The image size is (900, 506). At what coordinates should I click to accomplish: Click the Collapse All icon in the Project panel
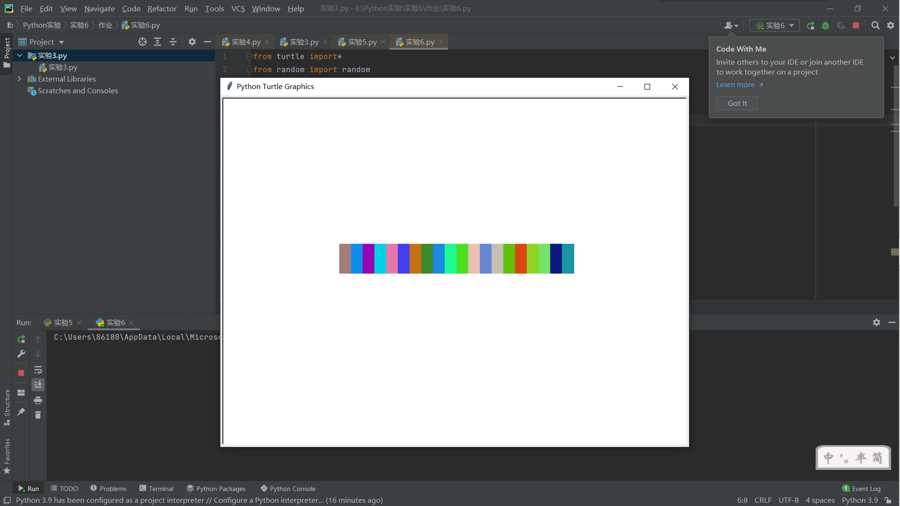coord(173,42)
